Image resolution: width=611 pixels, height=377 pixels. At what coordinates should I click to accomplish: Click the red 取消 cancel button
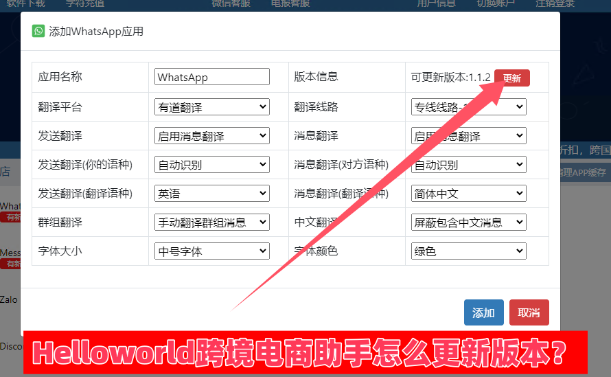[x=529, y=312]
